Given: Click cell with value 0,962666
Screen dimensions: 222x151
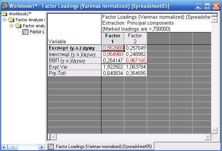Looking at the screenshot, I should 113,48.
